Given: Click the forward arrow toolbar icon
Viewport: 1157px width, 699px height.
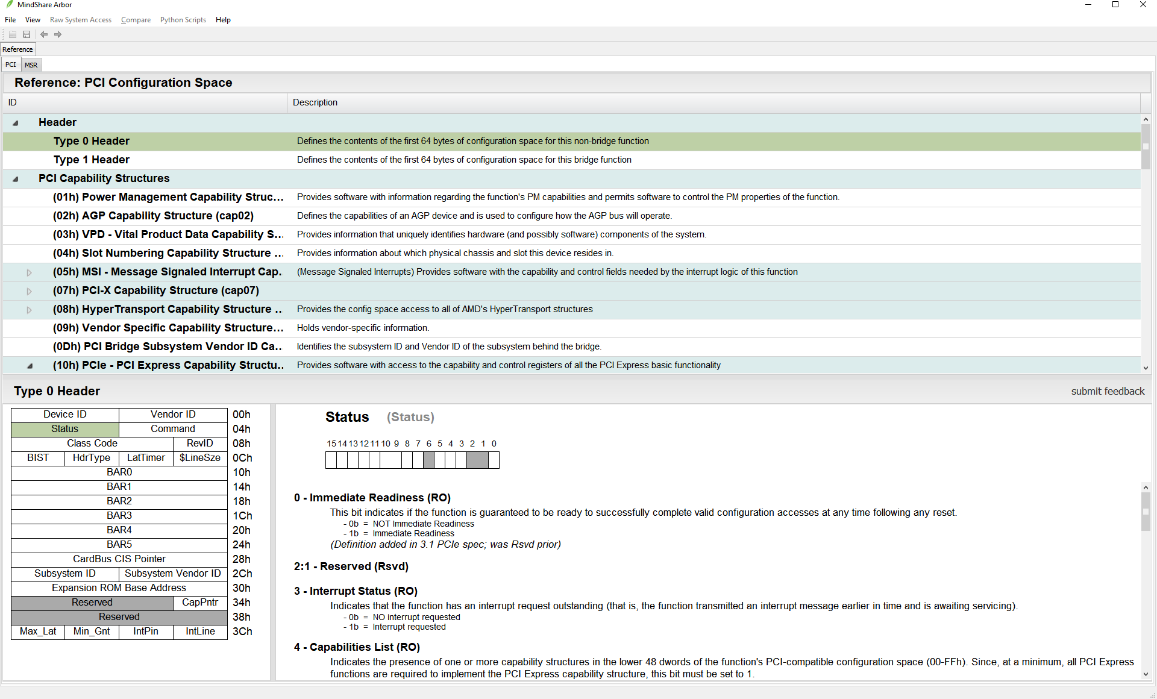Looking at the screenshot, I should click(58, 34).
